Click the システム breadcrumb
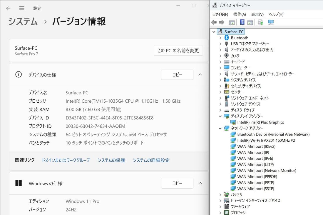Viewport: 323px width, 215px height. point(23,21)
